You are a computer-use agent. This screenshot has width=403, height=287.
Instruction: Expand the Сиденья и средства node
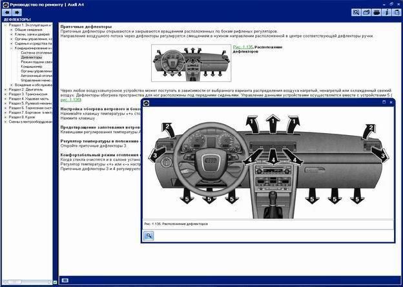pos(12,44)
